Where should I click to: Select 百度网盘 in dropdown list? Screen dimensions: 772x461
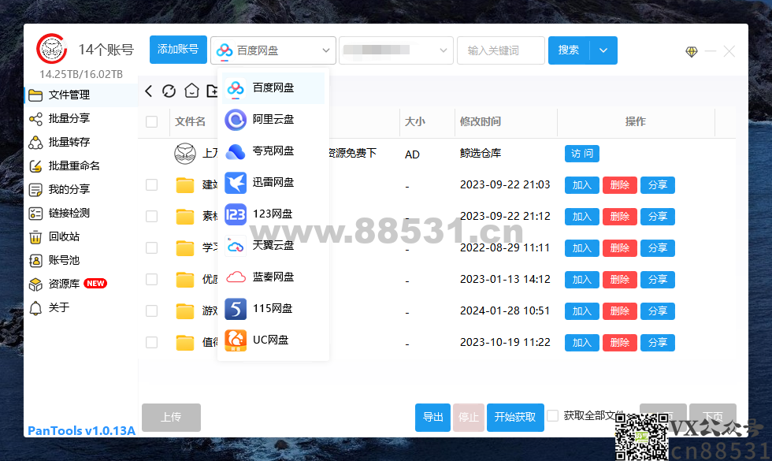click(x=273, y=88)
